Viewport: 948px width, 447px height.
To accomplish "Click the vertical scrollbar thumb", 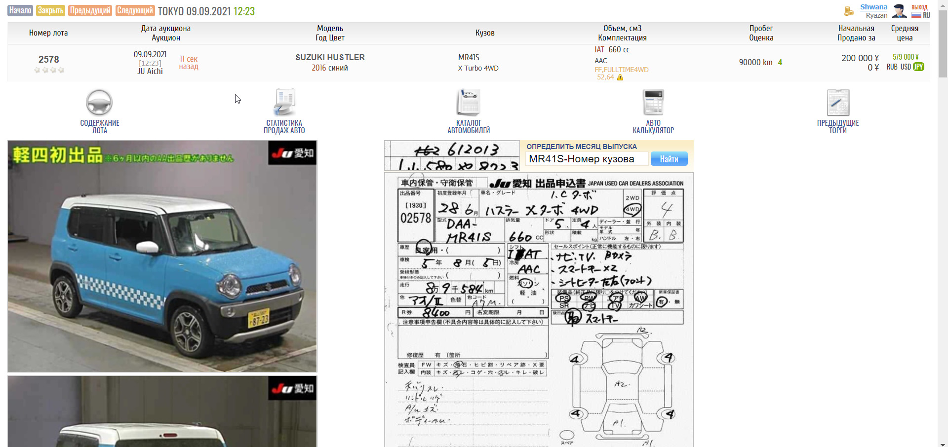I will point(943,43).
